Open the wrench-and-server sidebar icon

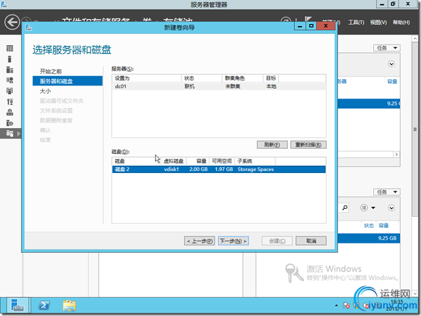[10, 102]
